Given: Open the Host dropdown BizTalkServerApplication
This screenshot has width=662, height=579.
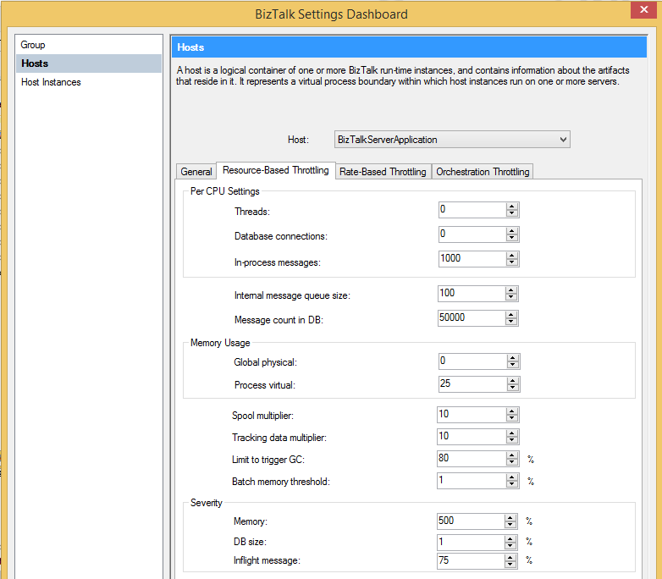Looking at the screenshot, I should pos(452,140).
